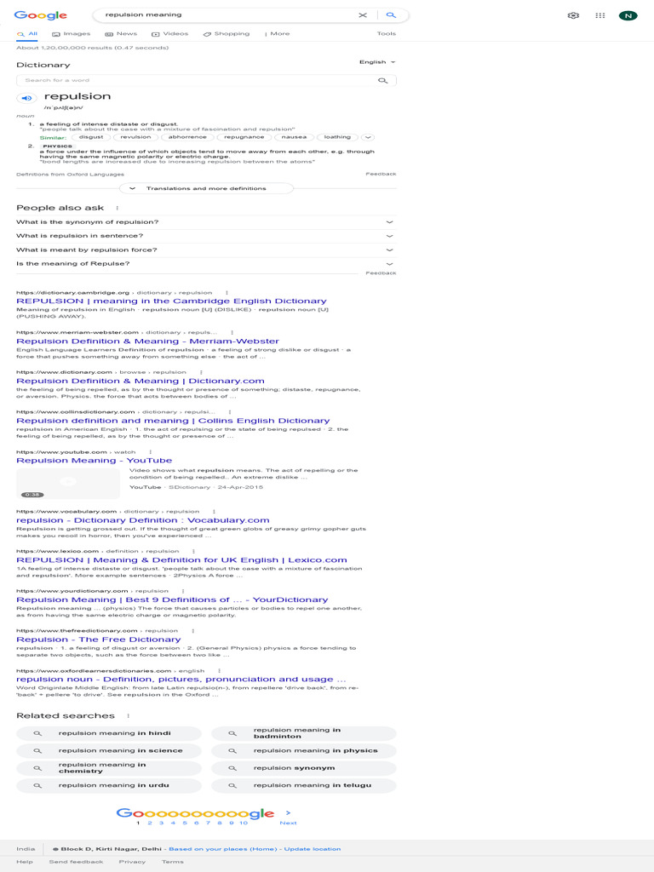The width and height of the screenshot is (654, 872).
Task: Open the options menu for Lexico result
Action: coord(193,551)
